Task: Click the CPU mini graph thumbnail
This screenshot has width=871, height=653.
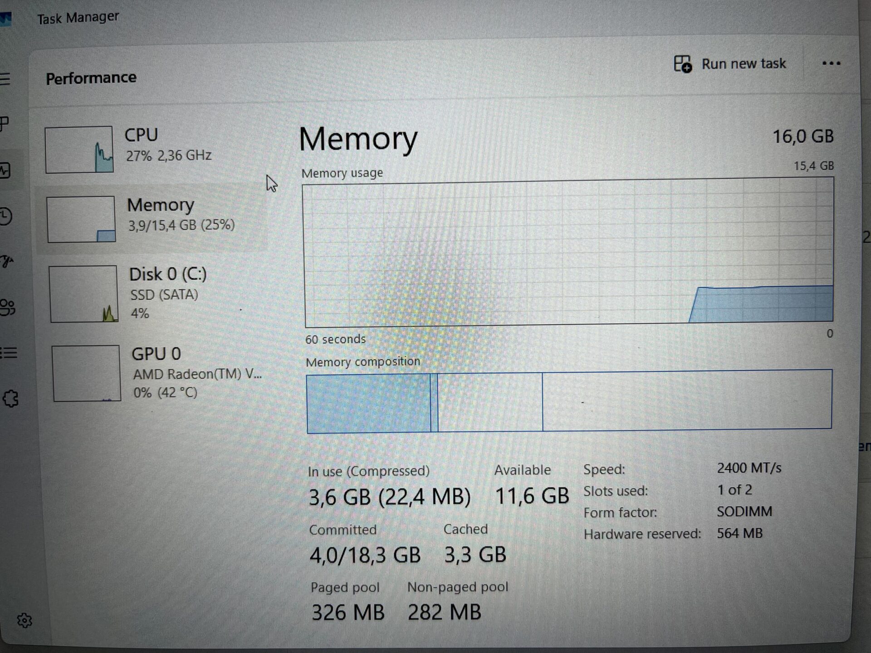Action: [x=79, y=150]
